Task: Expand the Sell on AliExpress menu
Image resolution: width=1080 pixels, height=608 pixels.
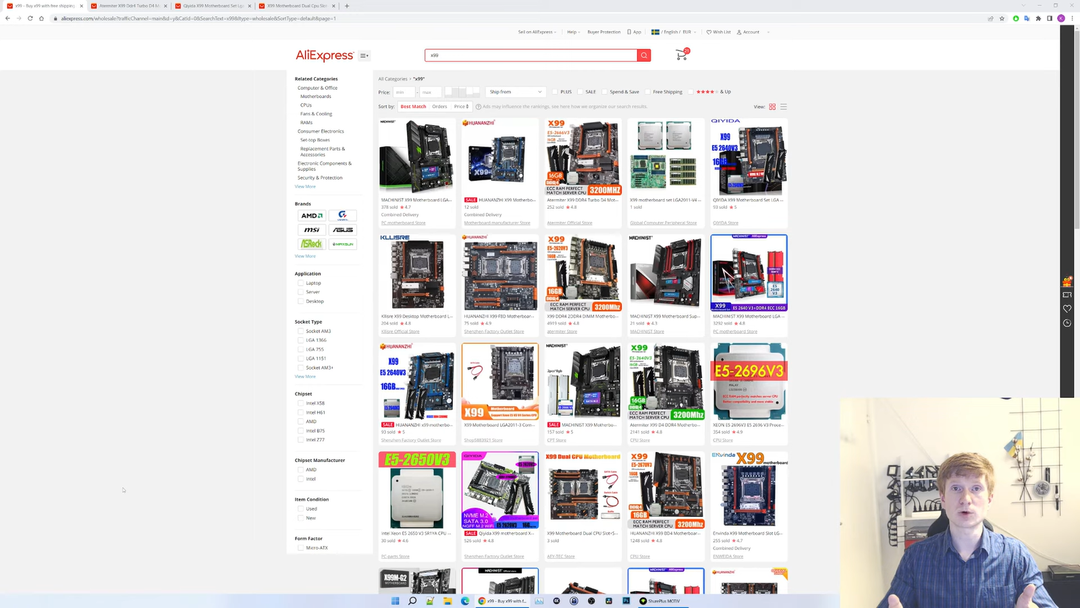Action: 537,32
